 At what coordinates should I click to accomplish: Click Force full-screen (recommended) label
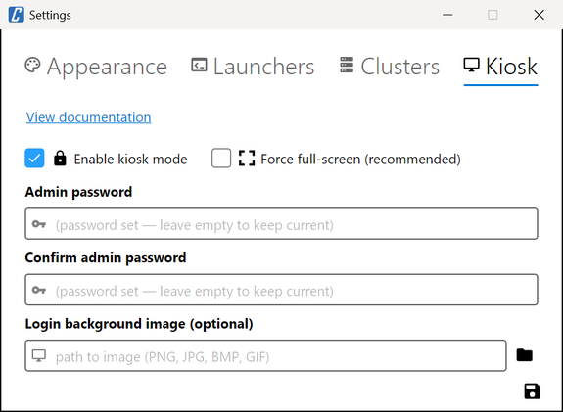coord(360,159)
